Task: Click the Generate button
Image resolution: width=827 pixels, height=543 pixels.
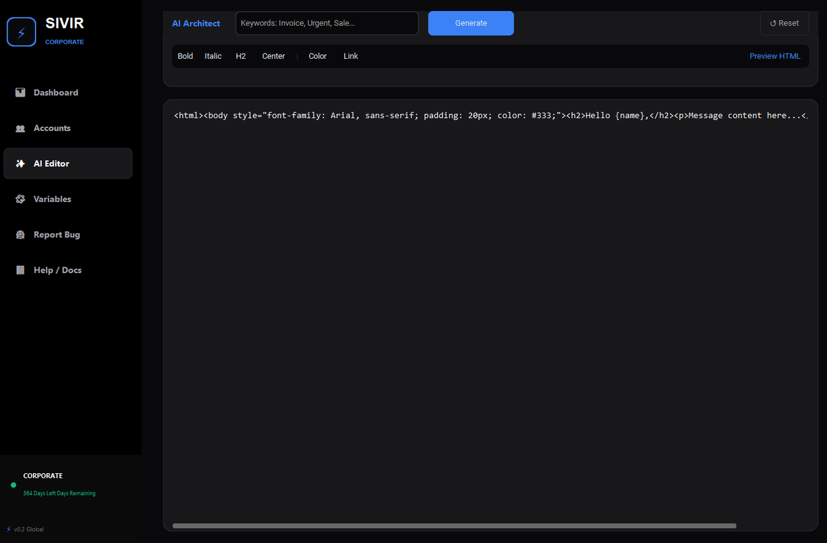Action: coord(471,23)
